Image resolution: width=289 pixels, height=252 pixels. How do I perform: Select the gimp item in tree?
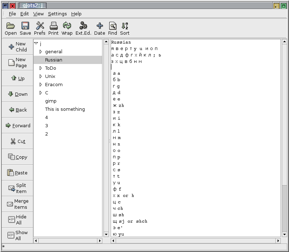click(x=51, y=101)
